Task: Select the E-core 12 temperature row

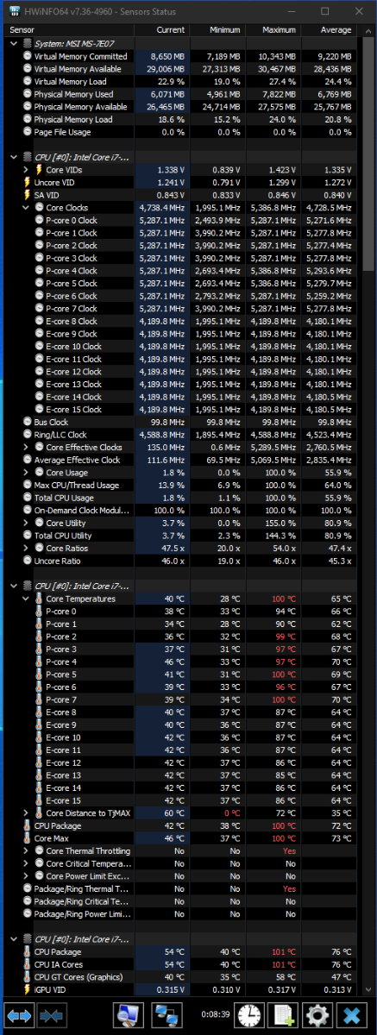Action: click(x=179, y=762)
